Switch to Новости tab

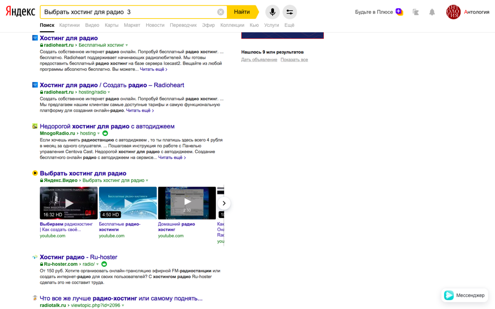pyautogui.click(x=155, y=25)
